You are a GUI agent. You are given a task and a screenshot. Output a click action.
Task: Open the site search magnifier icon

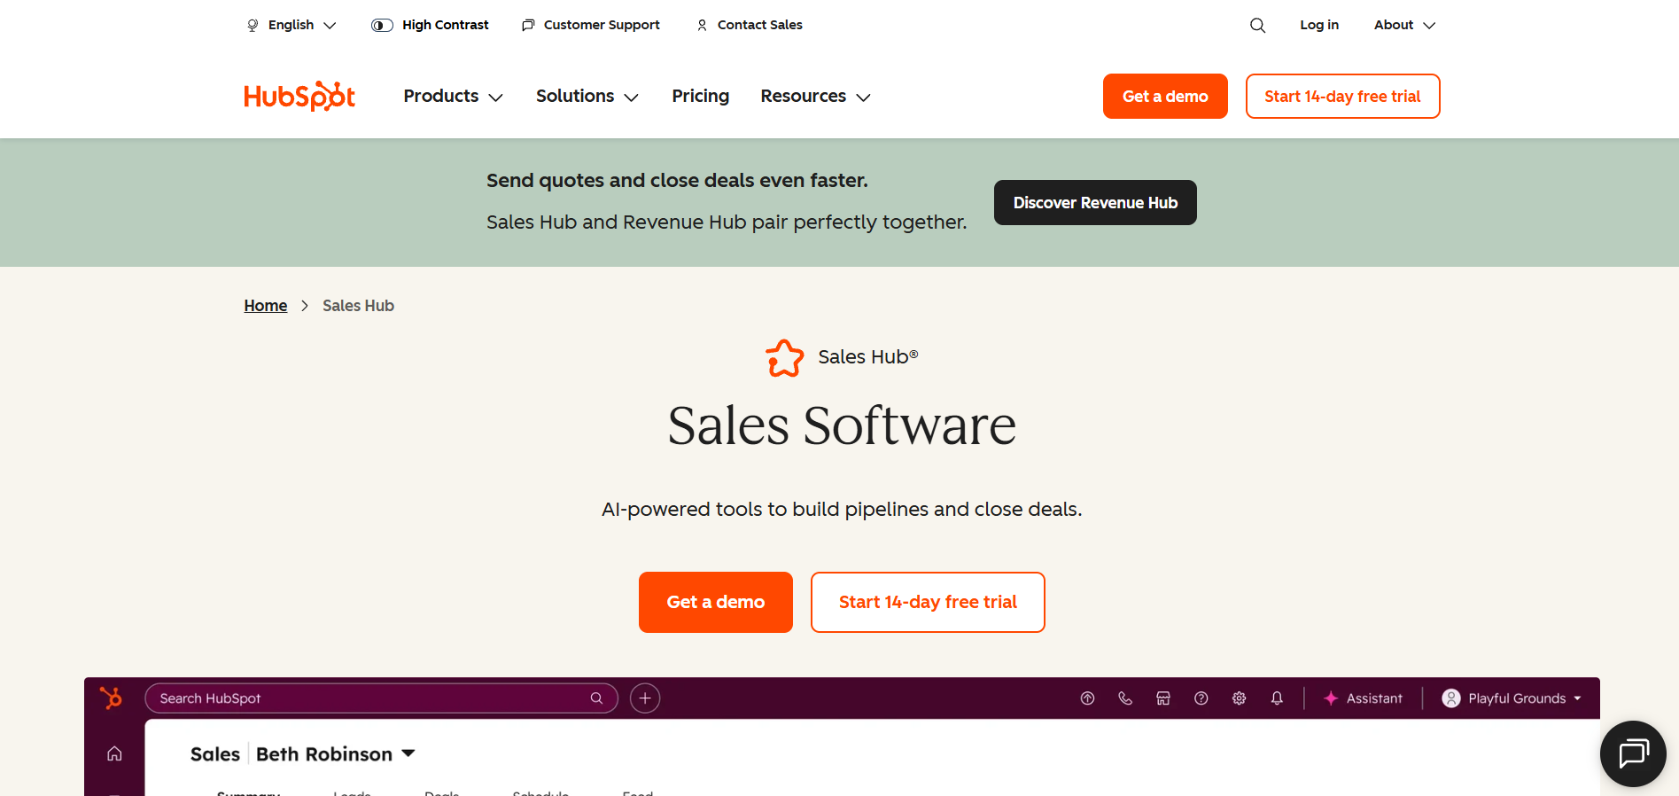(x=1257, y=25)
